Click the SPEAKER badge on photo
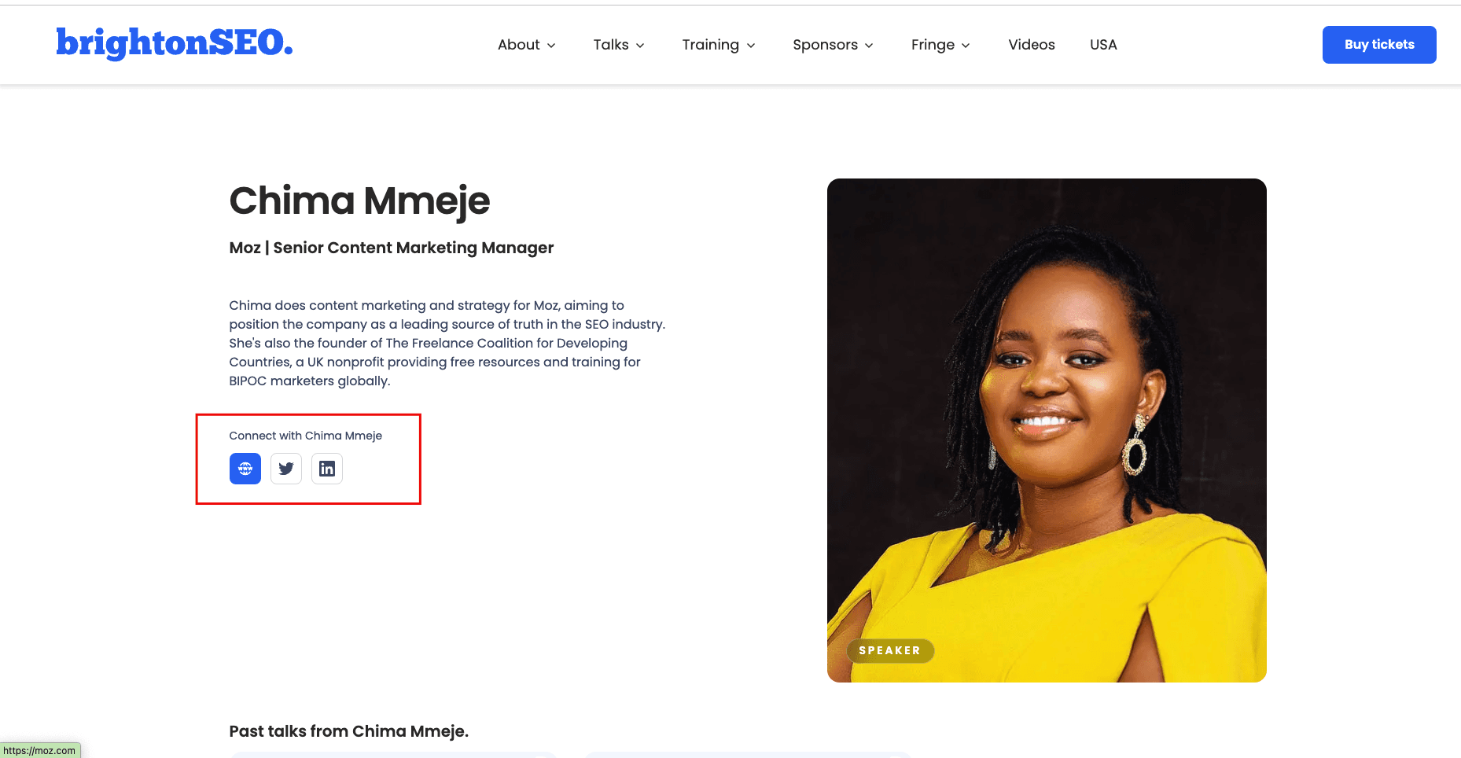Screen dimensions: 1461x758 tap(889, 651)
